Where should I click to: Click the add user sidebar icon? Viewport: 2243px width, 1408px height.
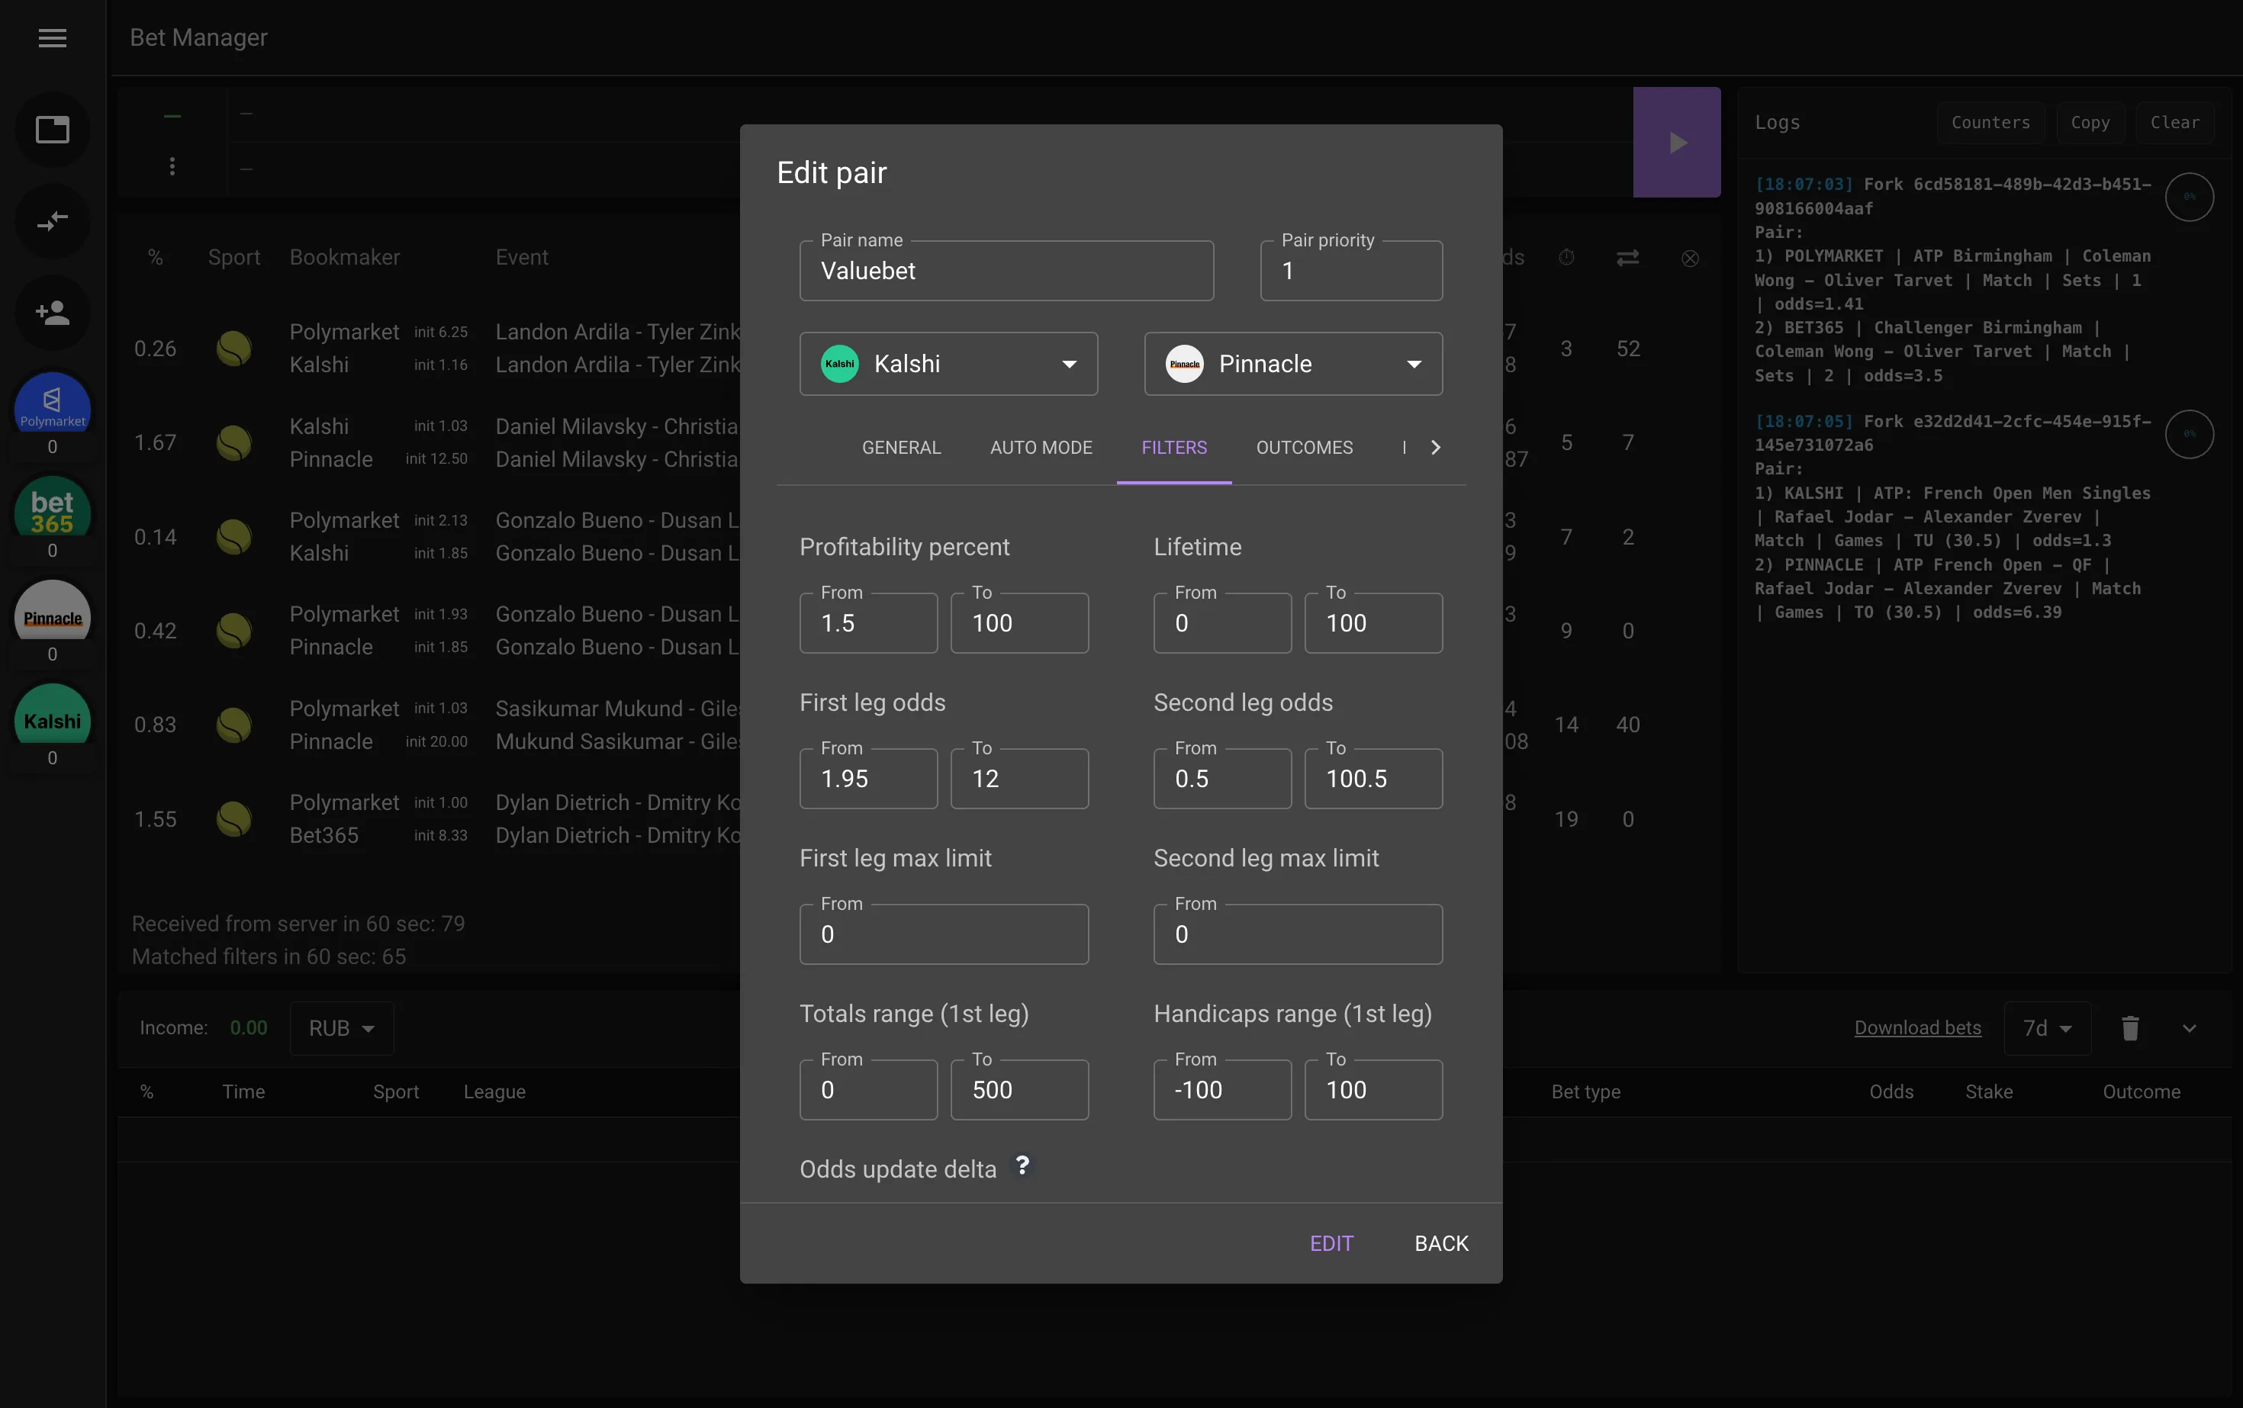[x=52, y=313]
